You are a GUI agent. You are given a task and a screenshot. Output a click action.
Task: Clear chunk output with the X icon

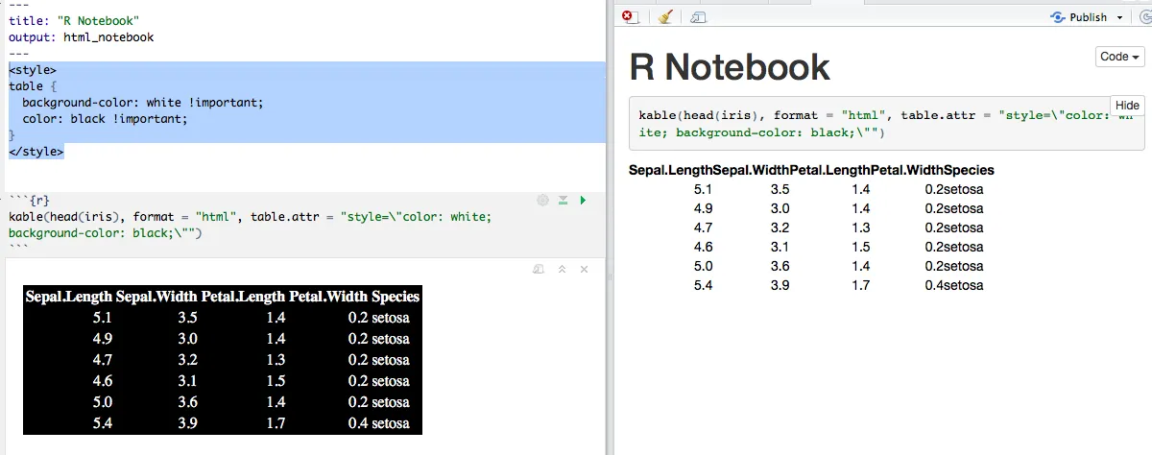tap(584, 270)
